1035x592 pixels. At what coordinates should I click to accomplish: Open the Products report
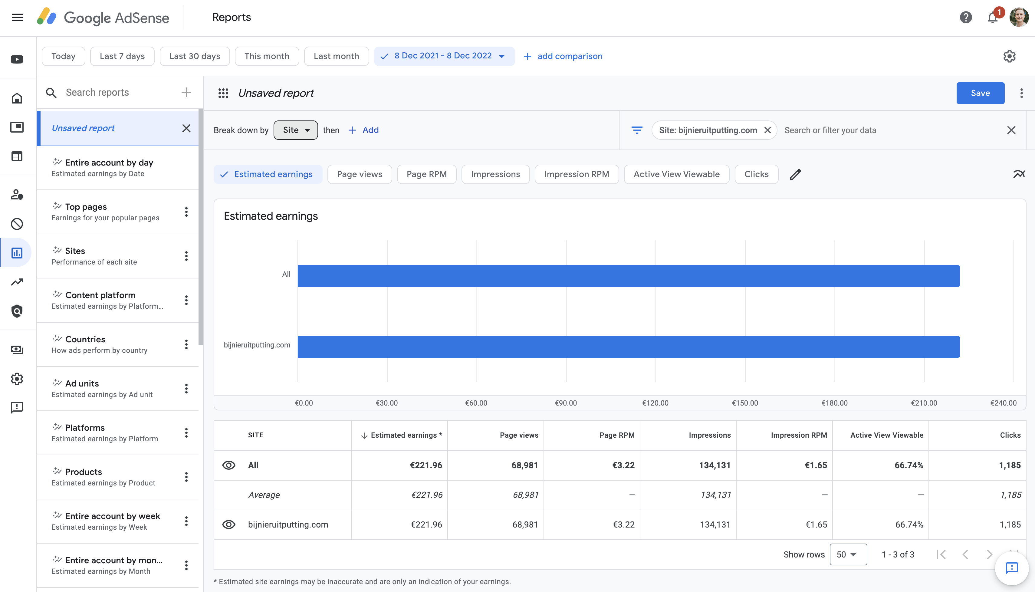tap(118, 477)
